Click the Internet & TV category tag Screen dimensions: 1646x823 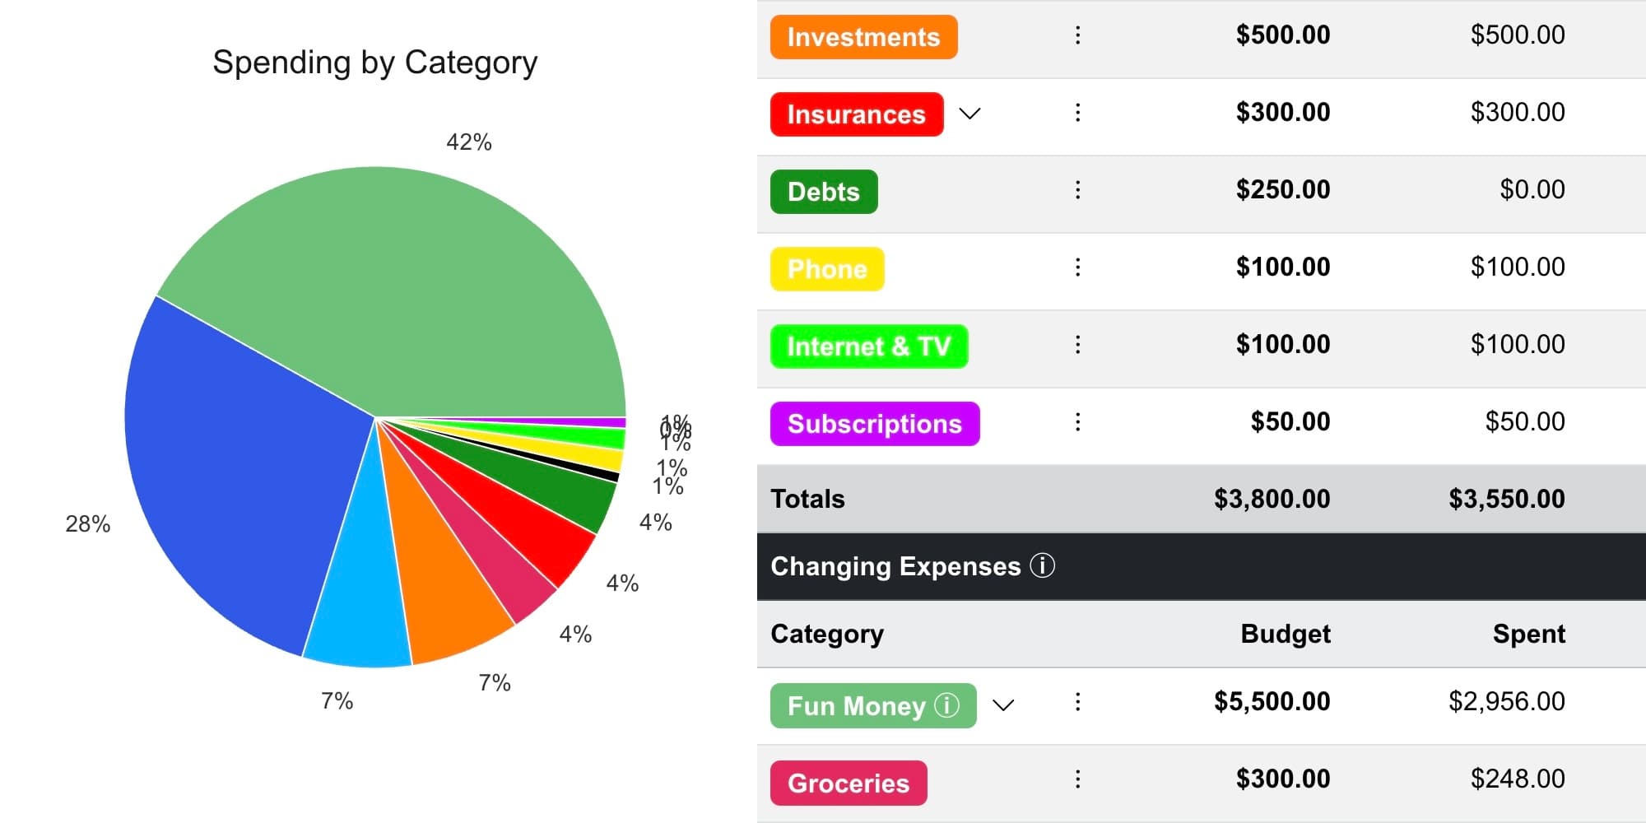pos(869,346)
